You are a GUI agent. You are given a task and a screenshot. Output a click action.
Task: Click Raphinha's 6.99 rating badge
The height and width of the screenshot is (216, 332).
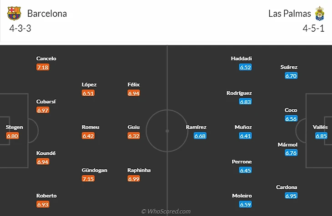pyautogui.click(x=134, y=179)
